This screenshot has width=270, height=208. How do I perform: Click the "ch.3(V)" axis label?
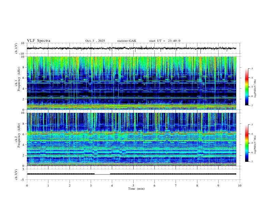(16, 174)
